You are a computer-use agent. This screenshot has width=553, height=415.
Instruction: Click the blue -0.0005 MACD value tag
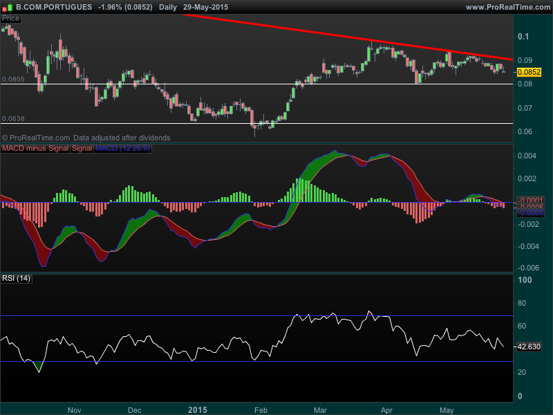[x=530, y=213]
